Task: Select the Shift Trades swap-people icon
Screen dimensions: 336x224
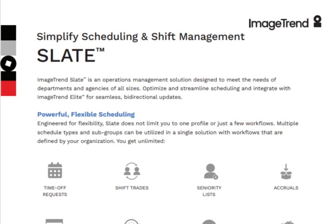Action: (132, 171)
